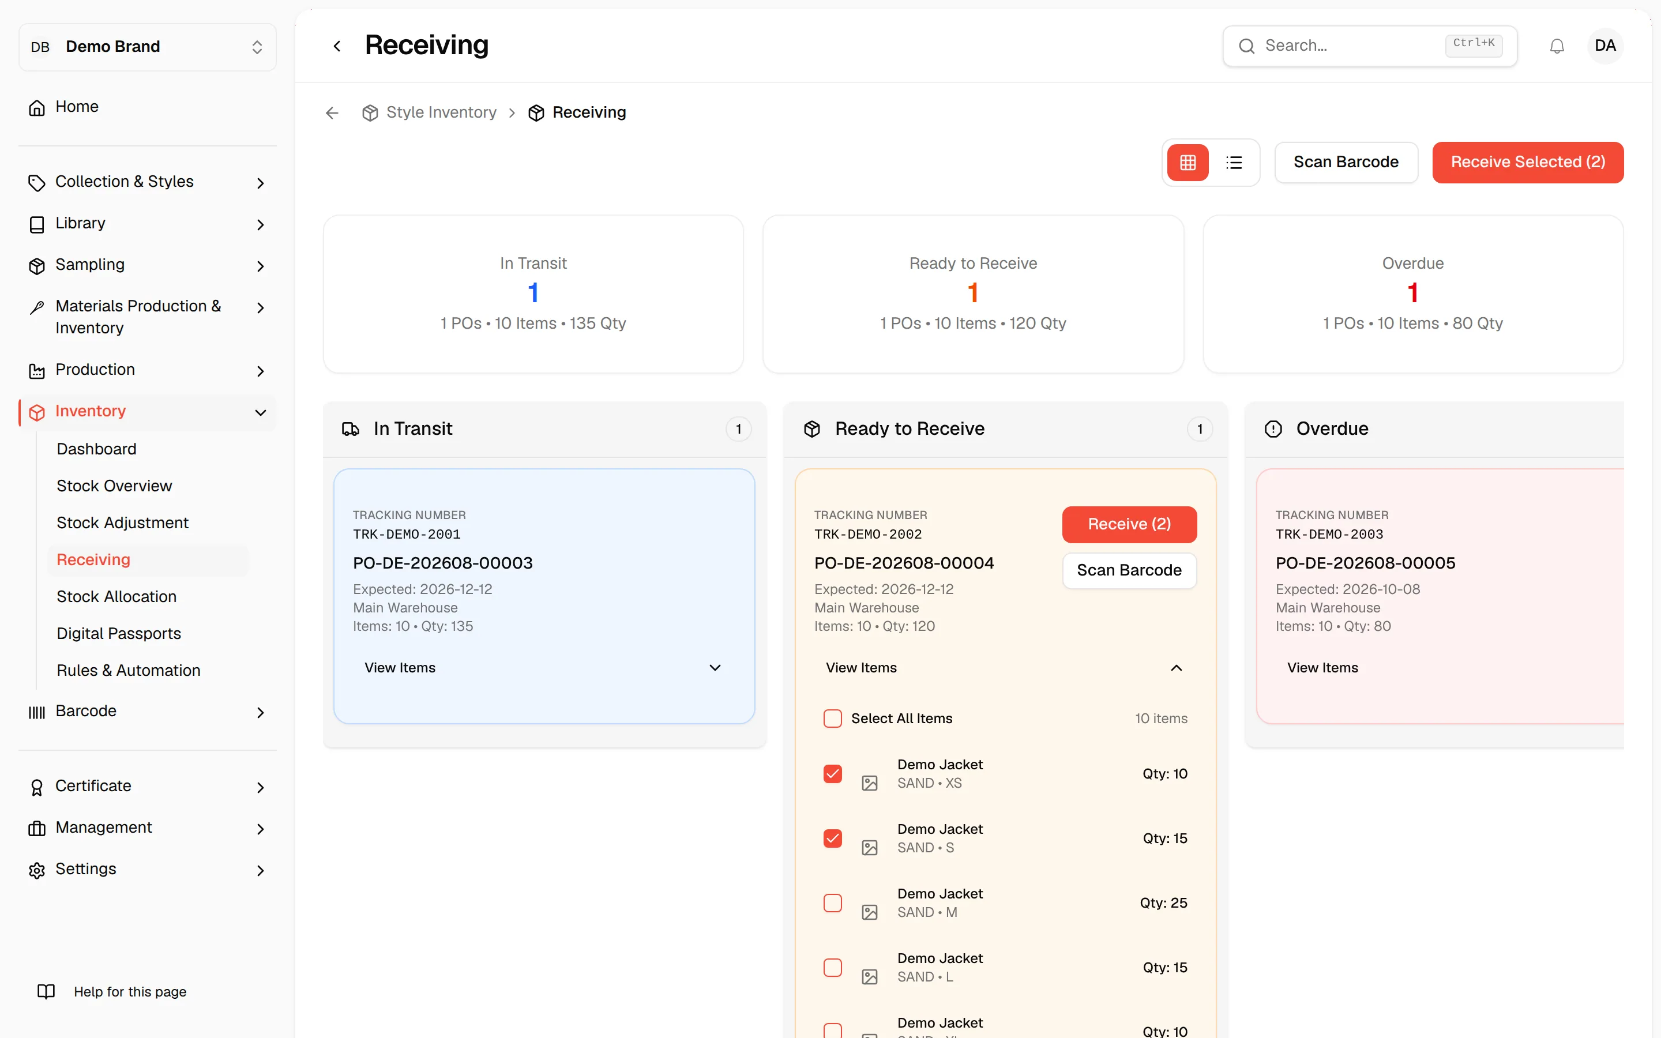The height and width of the screenshot is (1038, 1661).
Task: Expand Collection & Styles menu
Action: (x=148, y=182)
